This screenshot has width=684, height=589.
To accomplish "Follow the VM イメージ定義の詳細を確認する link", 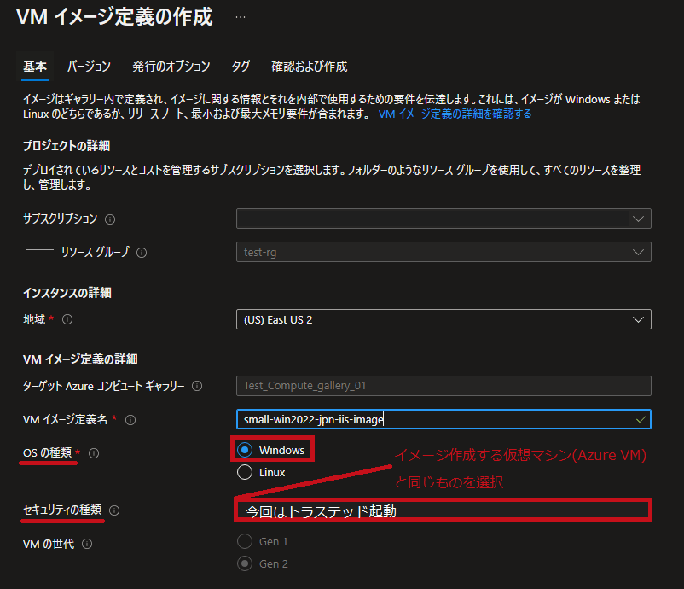I will pyautogui.click(x=455, y=114).
